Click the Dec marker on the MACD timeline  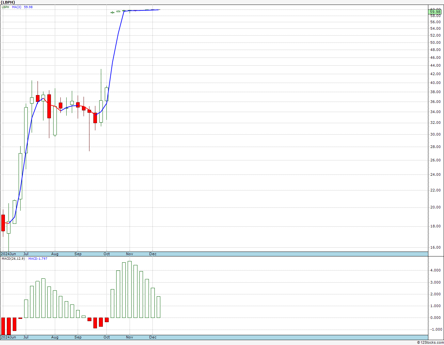[153, 337]
